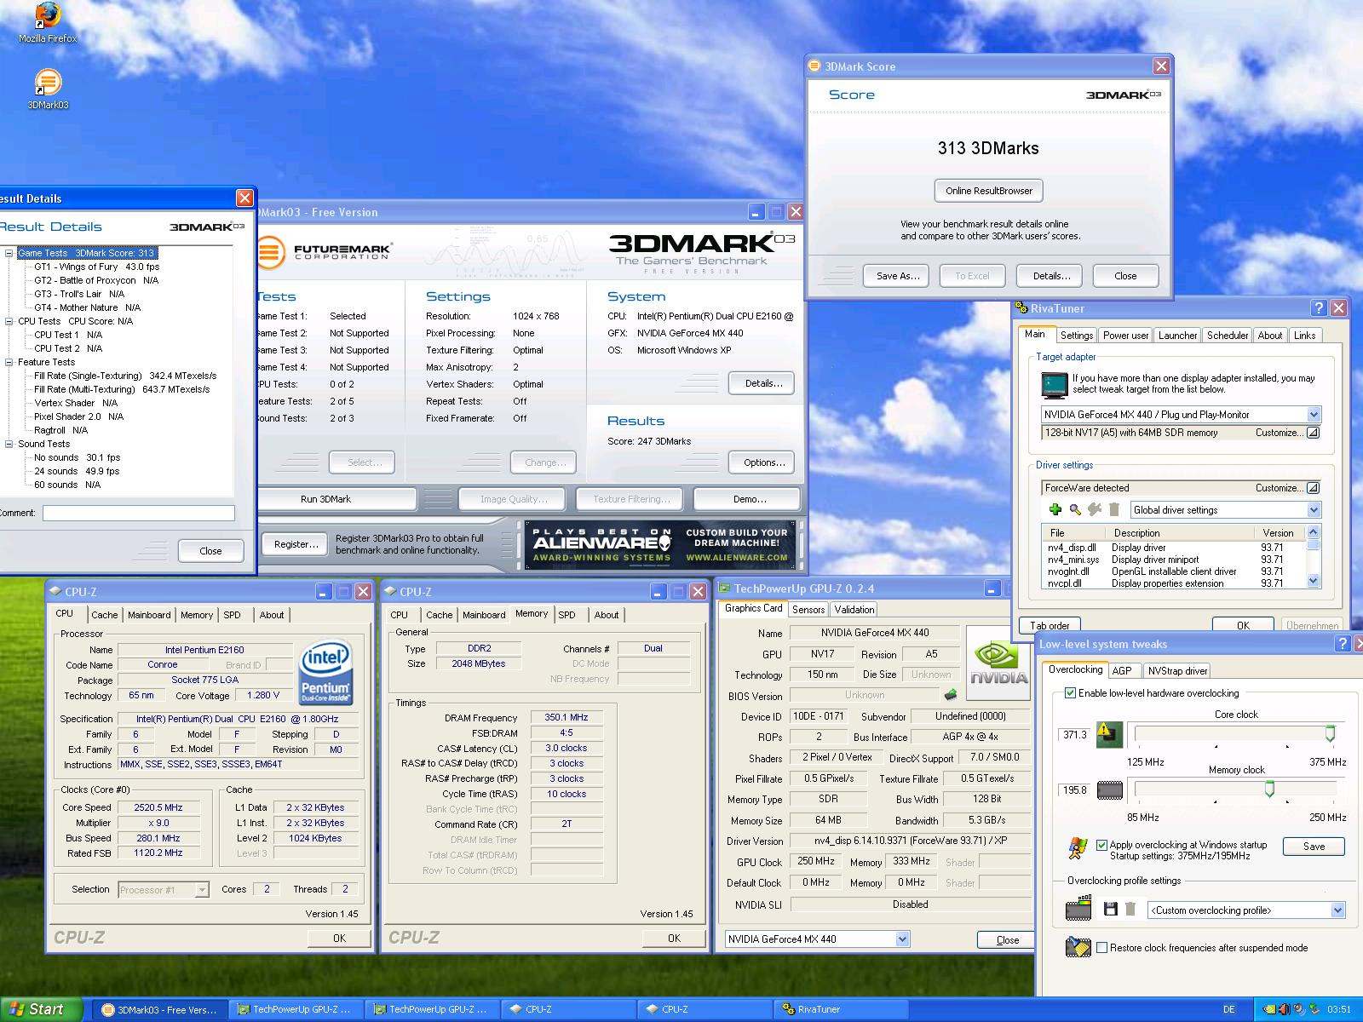Click the BIOS lookup icon in GPU-Z
Viewport: 1363px width, 1022px height.
point(951,695)
